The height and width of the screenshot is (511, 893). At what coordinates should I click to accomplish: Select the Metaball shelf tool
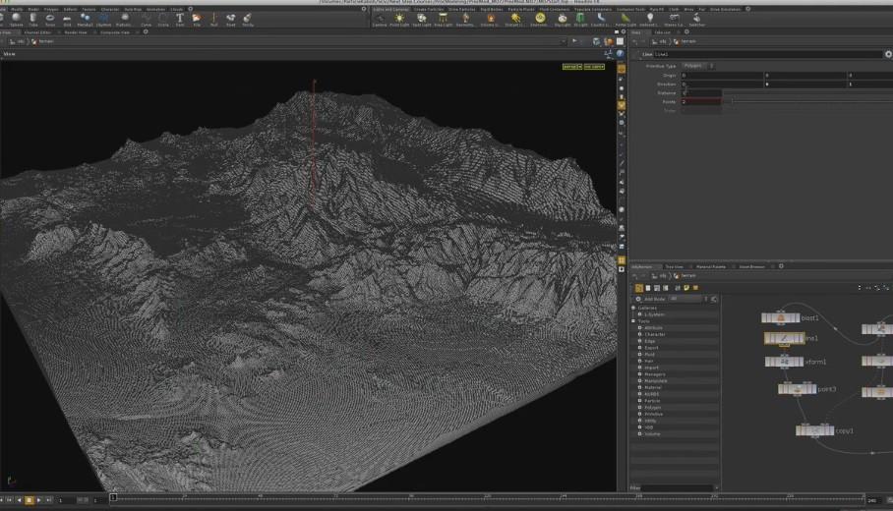(85, 20)
